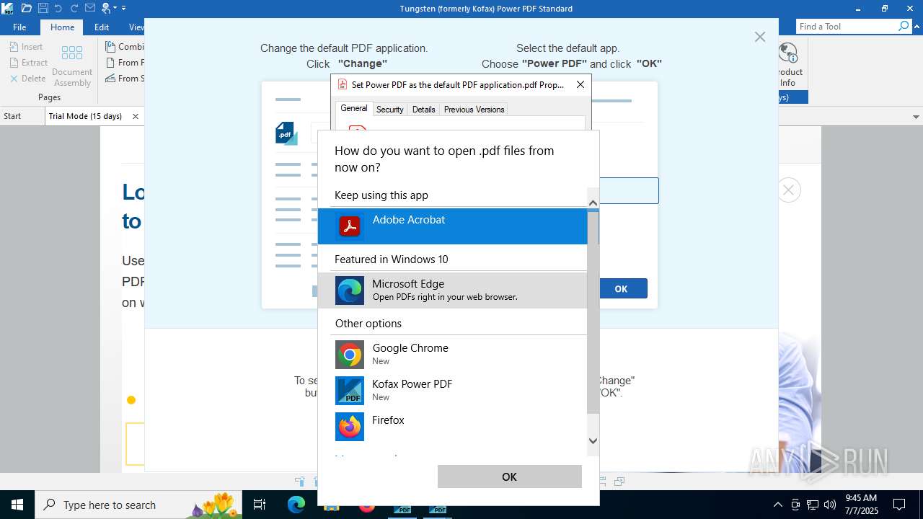Click the Delete pages button
This screenshot has width=923, height=519.
pyautogui.click(x=27, y=78)
